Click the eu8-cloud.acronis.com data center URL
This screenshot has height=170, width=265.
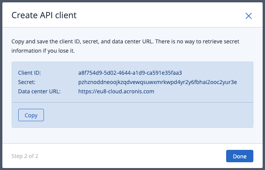[x=116, y=91]
